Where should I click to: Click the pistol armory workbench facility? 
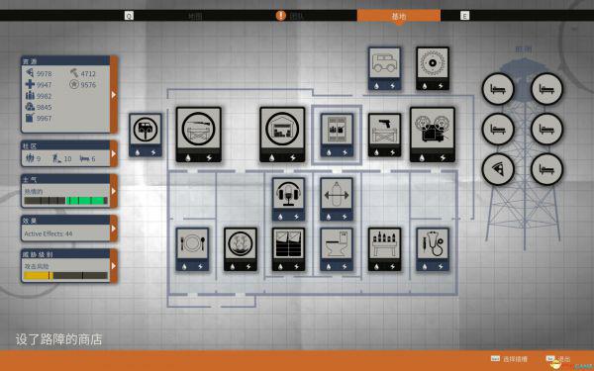click(x=384, y=135)
